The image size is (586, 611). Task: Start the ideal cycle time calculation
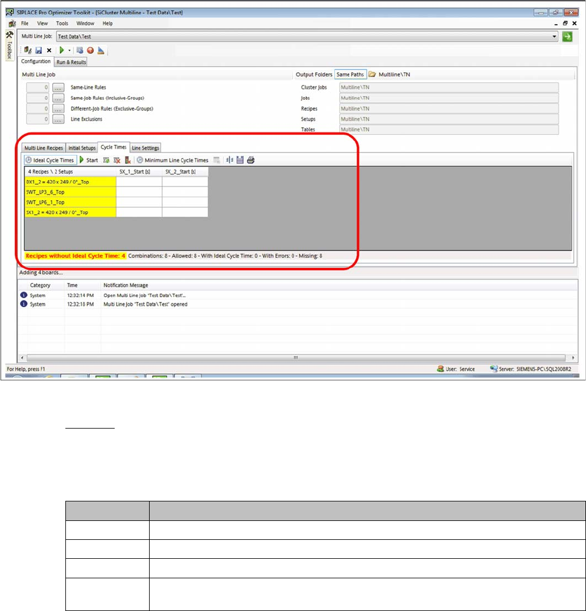(89, 160)
